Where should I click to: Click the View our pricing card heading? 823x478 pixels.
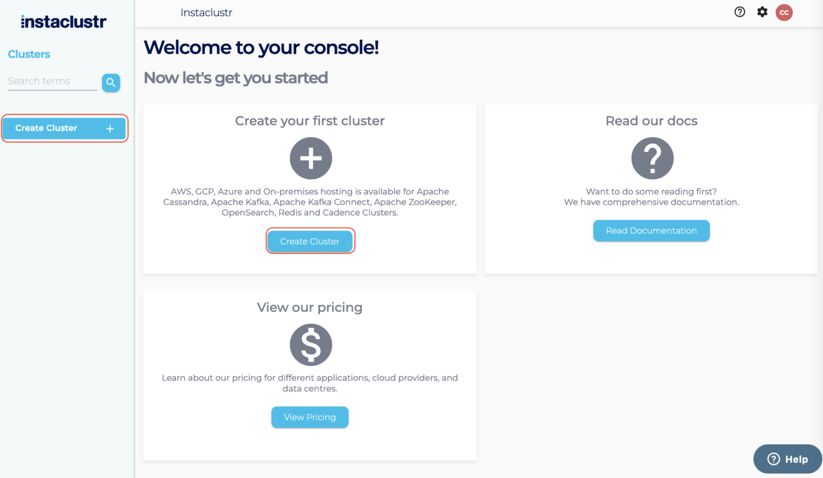309,307
